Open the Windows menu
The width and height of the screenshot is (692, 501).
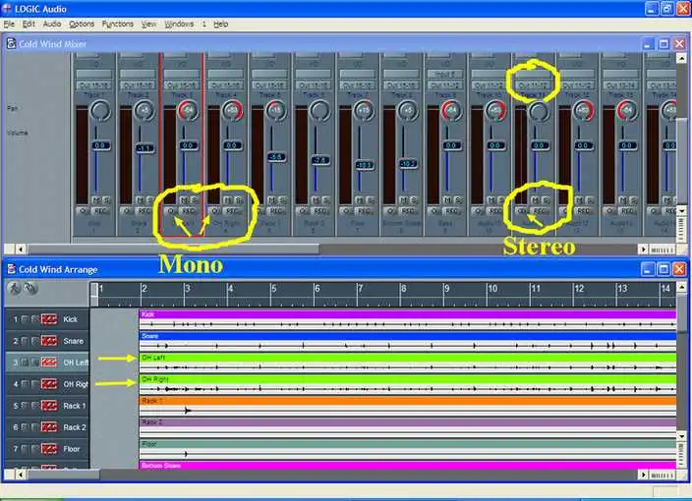(179, 24)
